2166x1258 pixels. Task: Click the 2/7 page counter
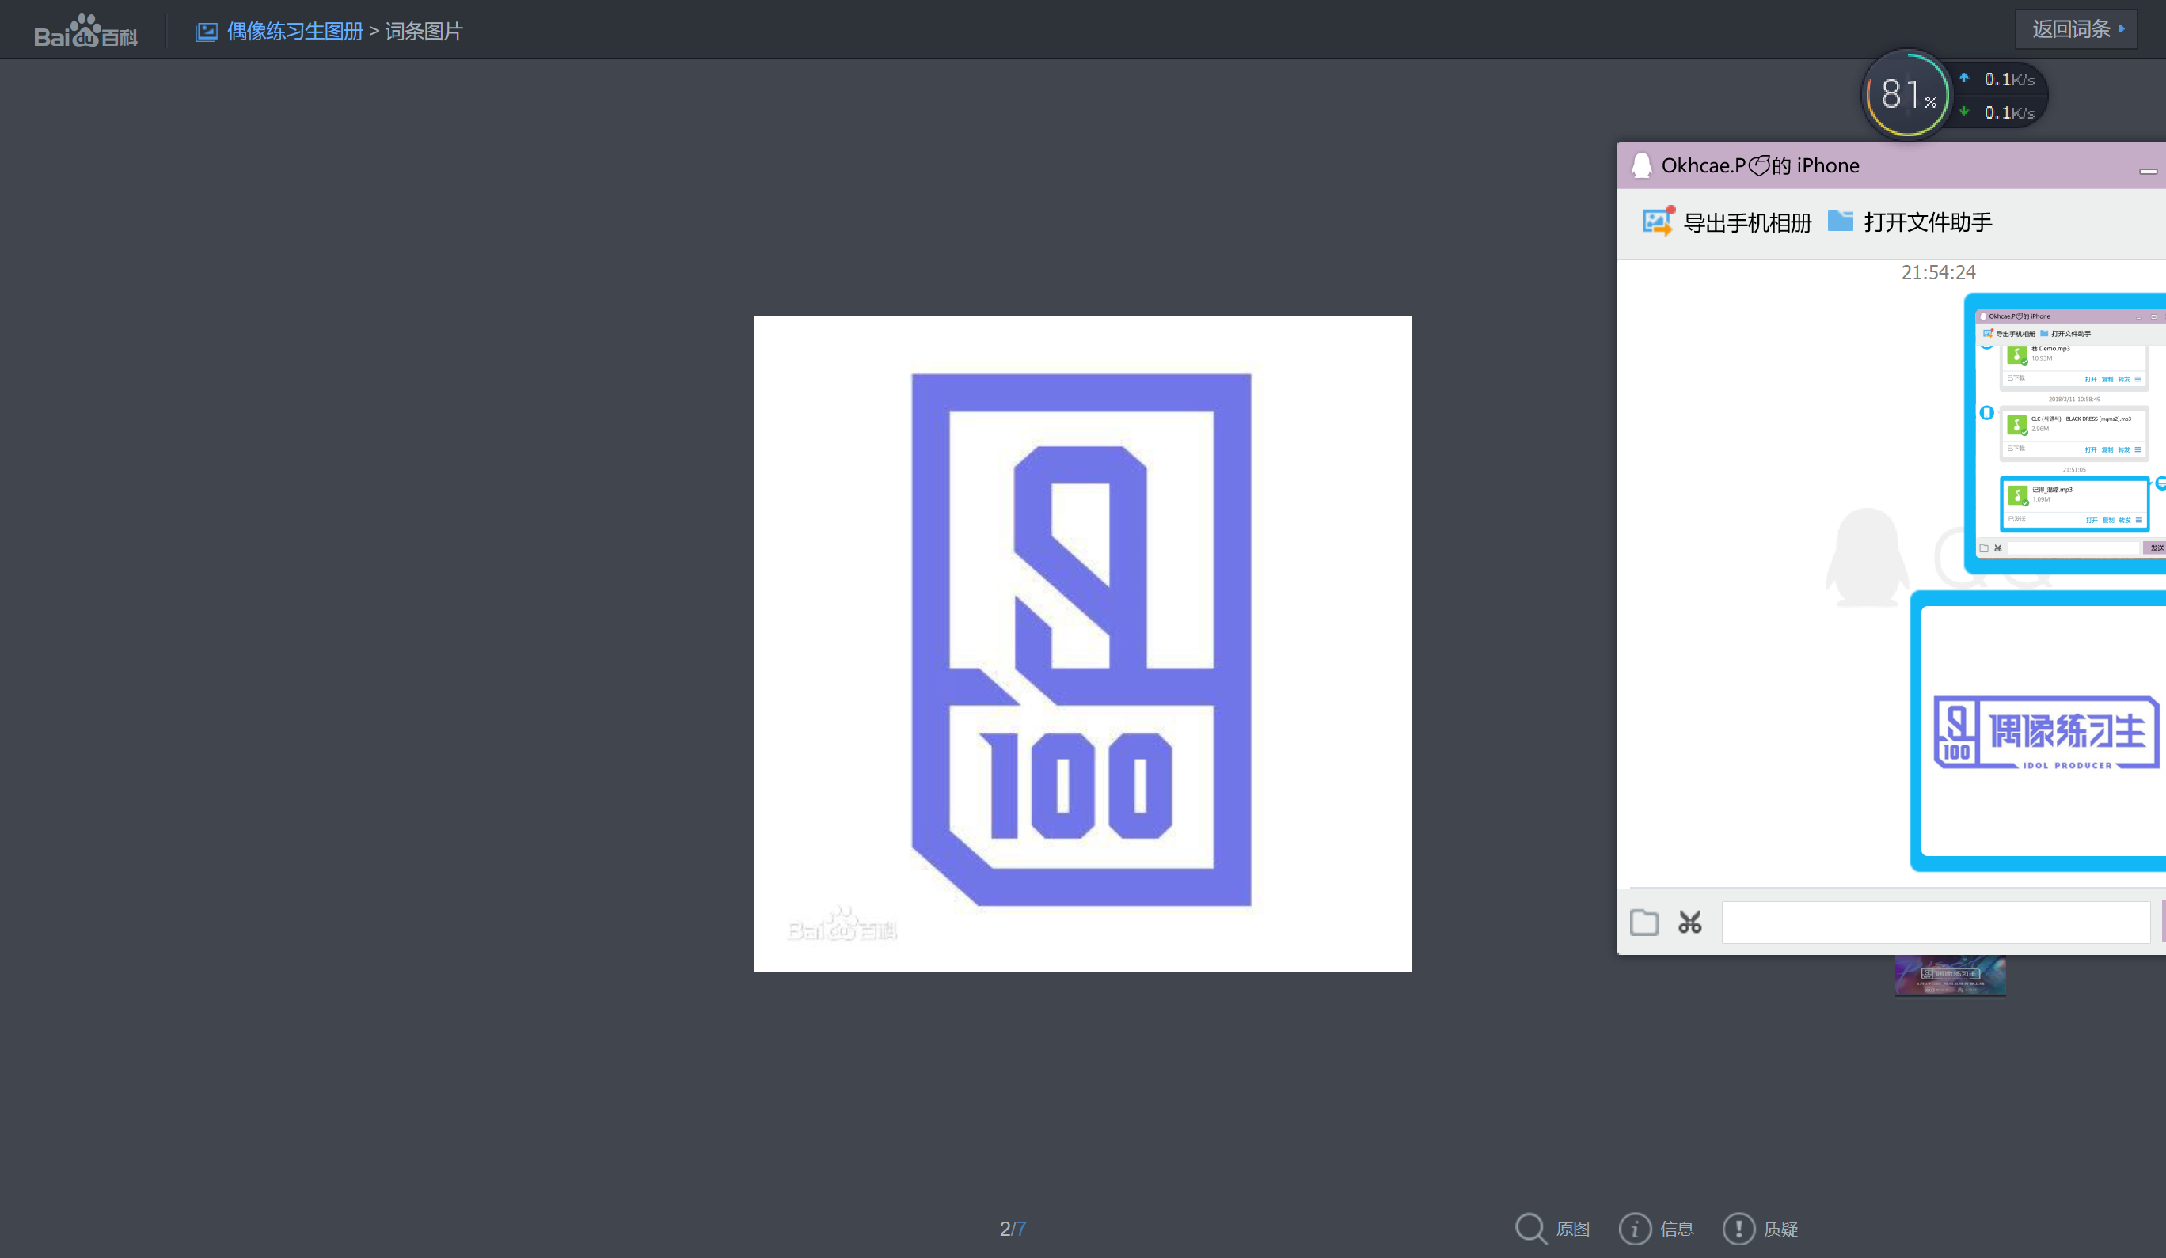pyautogui.click(x=1013, y=1229)
